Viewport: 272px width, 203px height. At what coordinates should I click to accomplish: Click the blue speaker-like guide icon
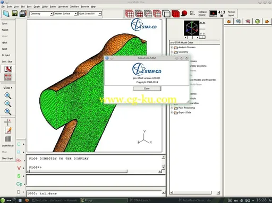pos(238,21)
